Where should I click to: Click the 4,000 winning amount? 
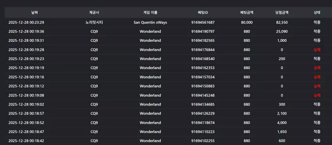282,123
